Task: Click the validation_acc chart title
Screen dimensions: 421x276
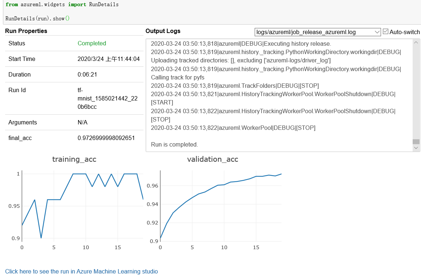Action: [212, 159]
